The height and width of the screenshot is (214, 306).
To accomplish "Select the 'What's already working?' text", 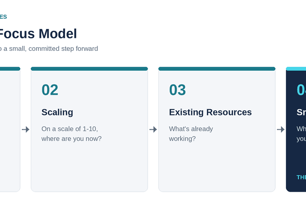I will click(191, 134).
